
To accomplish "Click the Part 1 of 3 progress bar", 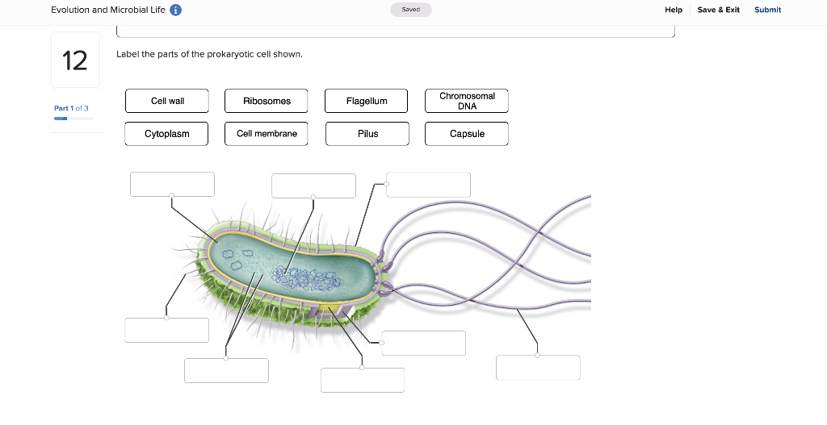I will point(73,119).
